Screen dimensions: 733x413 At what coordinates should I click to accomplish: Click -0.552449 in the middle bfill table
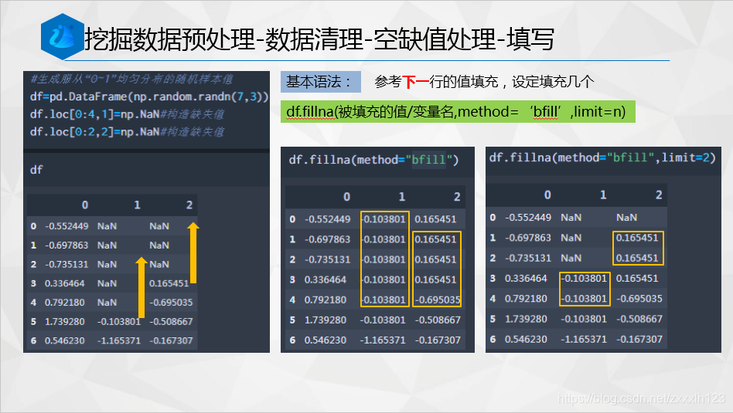point(327,219)
